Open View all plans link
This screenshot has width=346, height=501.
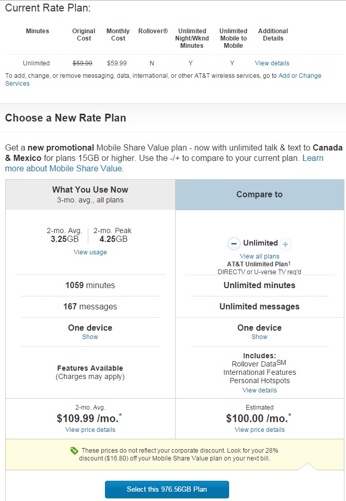[260, 256]
